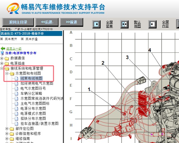
Task: Open the 线束布线视图 page
Action: coord(31,79)
